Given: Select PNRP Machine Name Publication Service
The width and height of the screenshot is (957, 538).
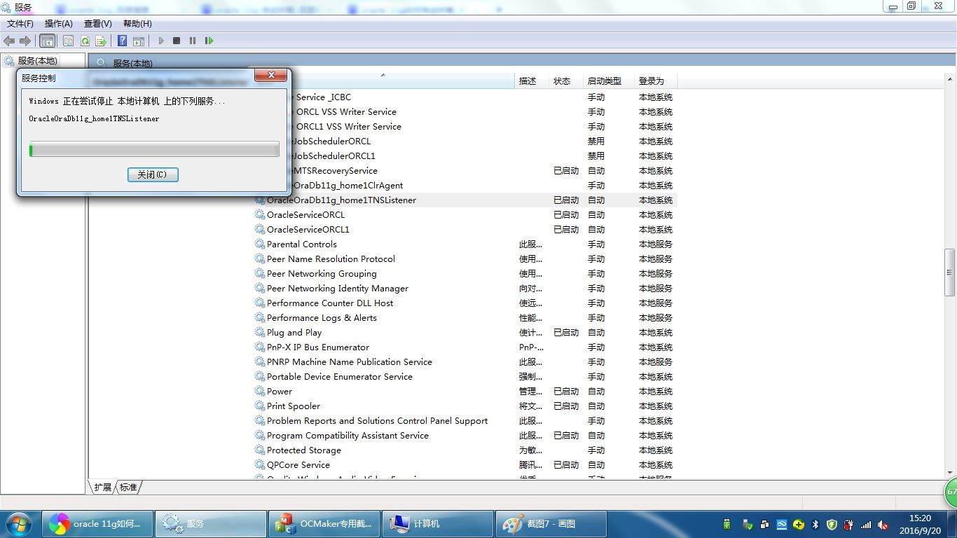Looking at the screenshot, I should click(349, 362).
